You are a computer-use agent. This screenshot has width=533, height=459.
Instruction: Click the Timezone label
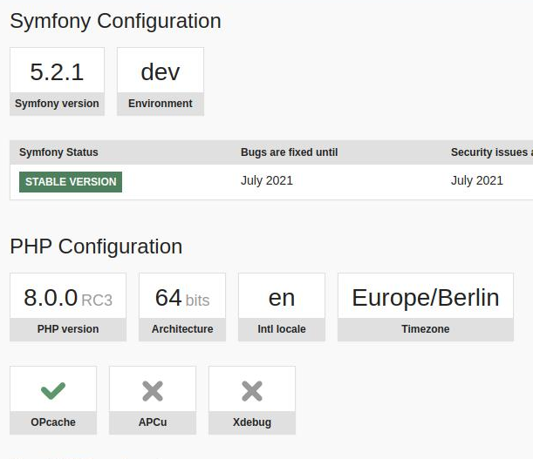tap(426, 329)
